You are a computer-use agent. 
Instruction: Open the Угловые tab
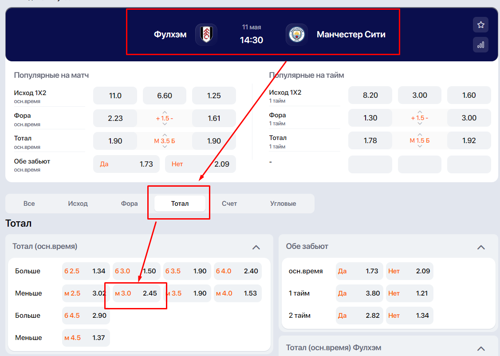tap(283, 204)
